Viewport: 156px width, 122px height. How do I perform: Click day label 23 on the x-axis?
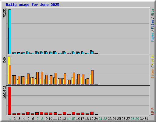click(110, 119)
